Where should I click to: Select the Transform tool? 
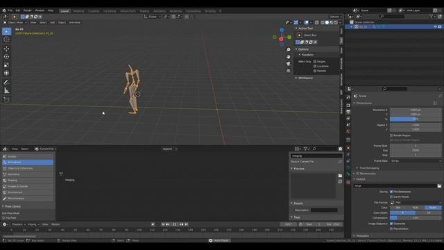tap(6, 73)
